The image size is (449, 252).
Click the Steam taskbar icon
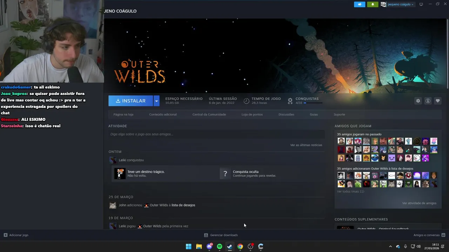[230, 246]
